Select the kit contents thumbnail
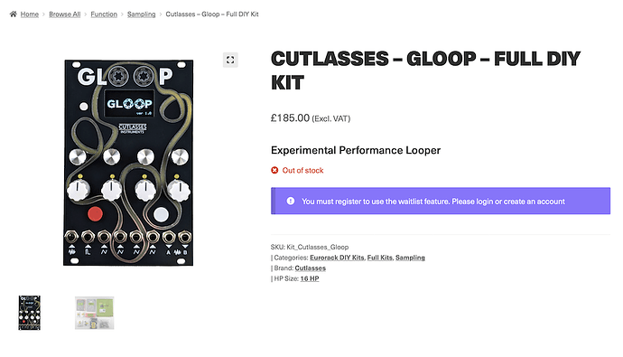This screenshot has height=357, width=623. [x=95, y=313]
